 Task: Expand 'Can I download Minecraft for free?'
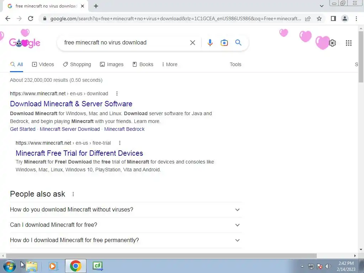coord(125,225)
